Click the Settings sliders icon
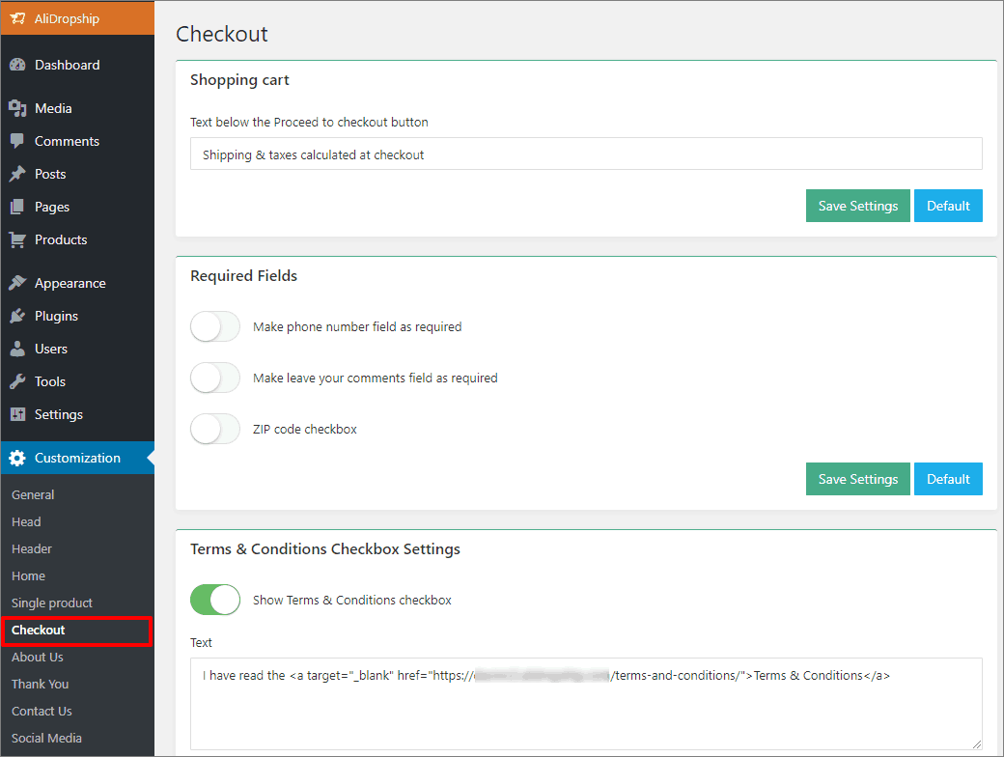Viewport: 1004px width, 757px height. (x=17, y=414)
